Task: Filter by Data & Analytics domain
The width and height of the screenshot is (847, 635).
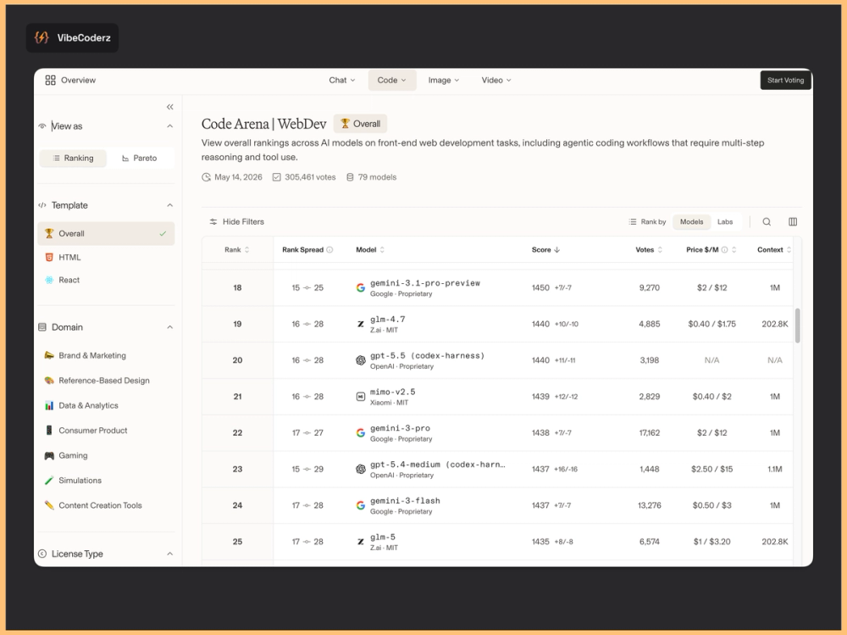Action: point(107,405)
